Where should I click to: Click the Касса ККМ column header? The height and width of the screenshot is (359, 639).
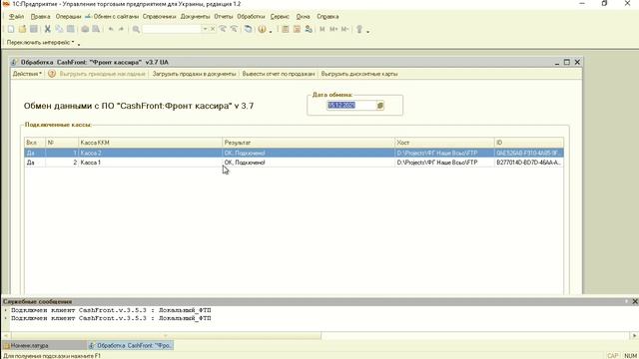150,143
